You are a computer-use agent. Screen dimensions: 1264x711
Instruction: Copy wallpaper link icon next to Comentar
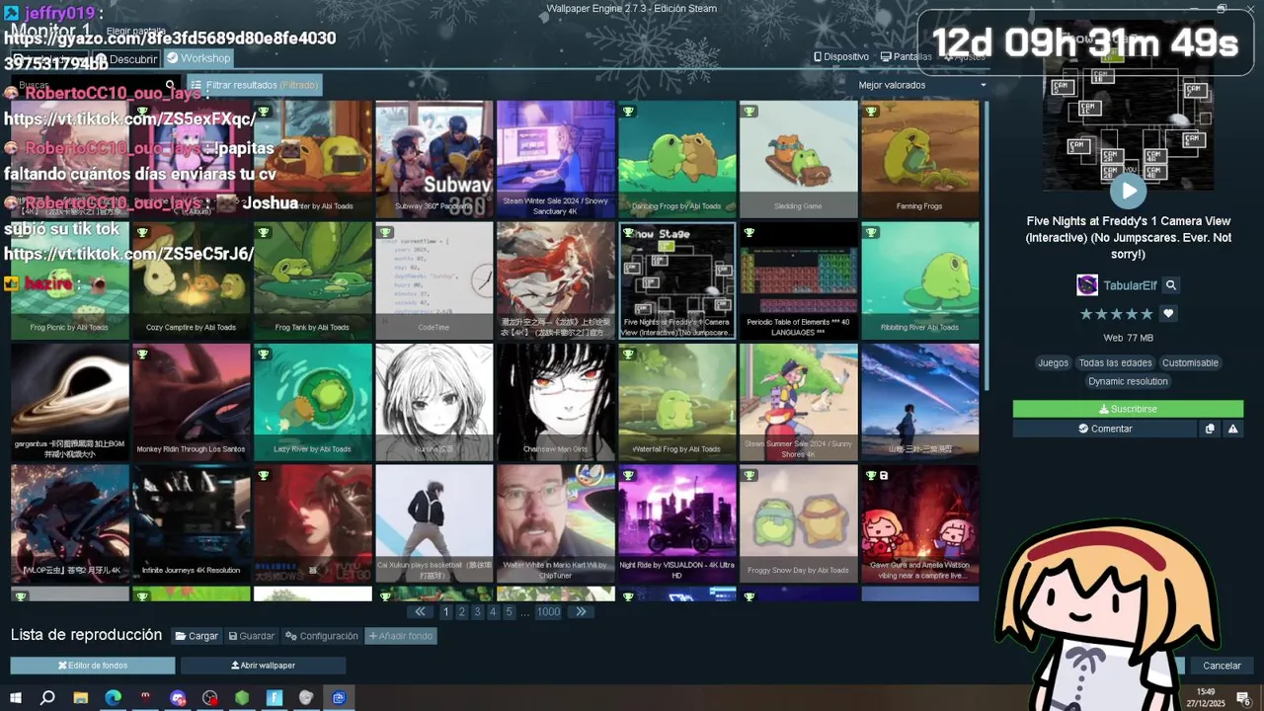coord(1210,429)
